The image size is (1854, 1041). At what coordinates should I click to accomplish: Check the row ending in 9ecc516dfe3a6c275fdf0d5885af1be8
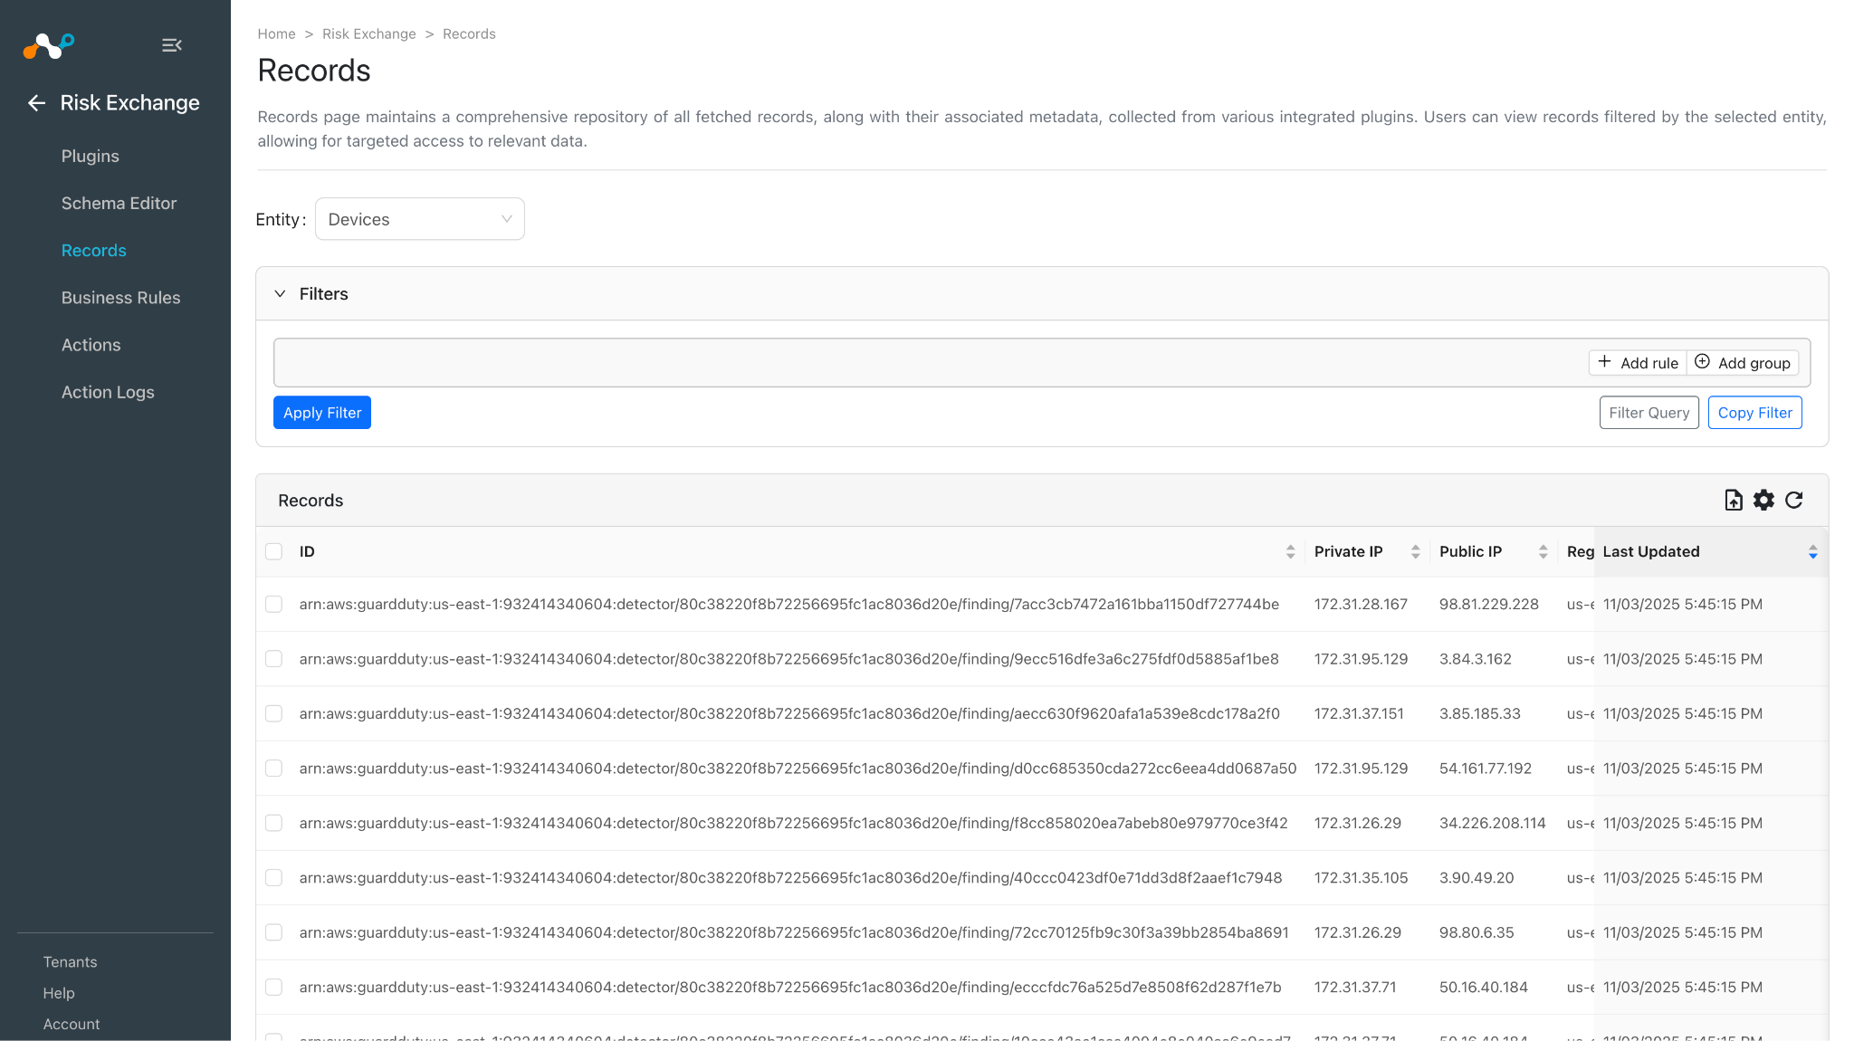pyautogui.click(x=273, y=659)
